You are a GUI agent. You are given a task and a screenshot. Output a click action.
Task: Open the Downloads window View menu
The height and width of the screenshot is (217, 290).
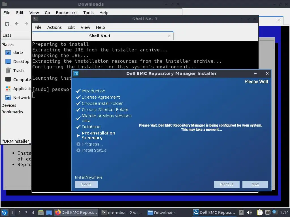point(34,13)
